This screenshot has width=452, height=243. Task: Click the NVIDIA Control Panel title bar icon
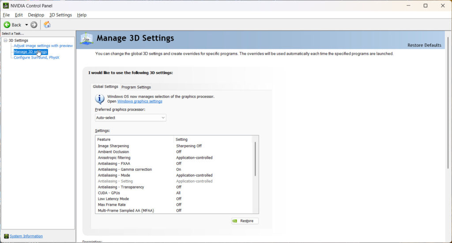point(6,5)
